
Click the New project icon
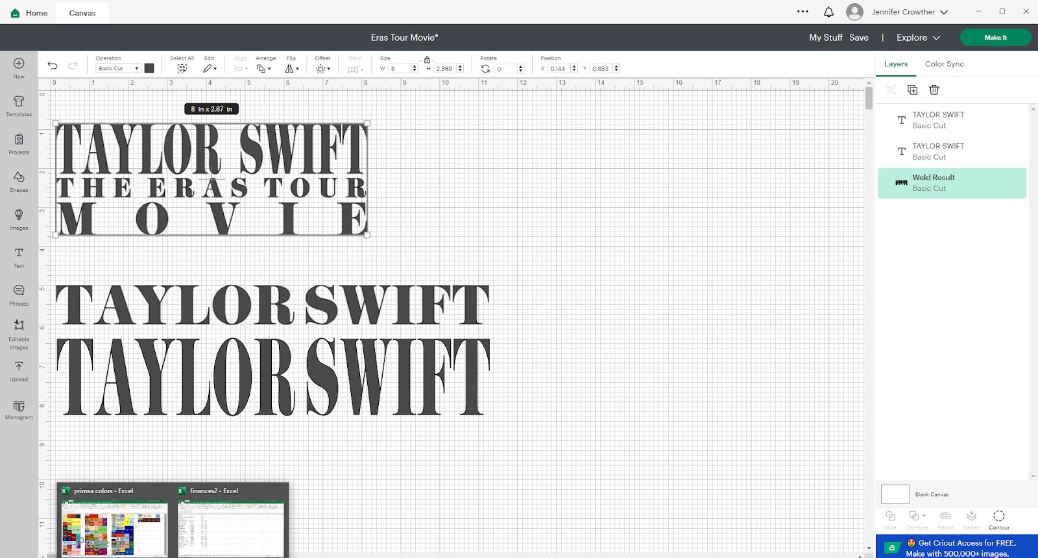point(19,64)
